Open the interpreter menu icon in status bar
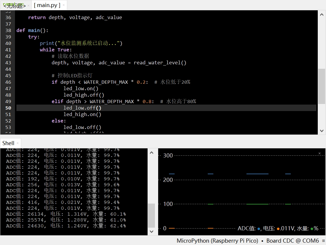 coord(323,241)
